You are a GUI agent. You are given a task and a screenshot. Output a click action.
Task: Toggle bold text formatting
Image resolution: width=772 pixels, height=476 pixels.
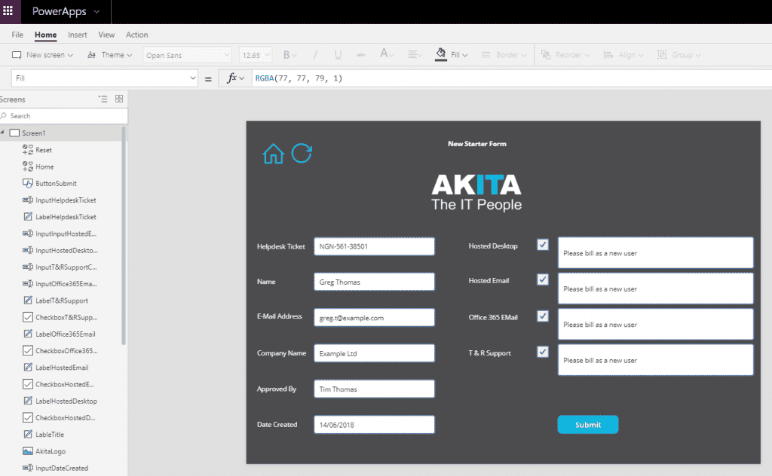point(286,55)
